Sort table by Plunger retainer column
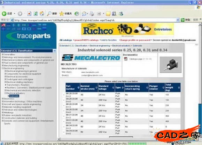The image size is (202, 145). click(163, 88)
